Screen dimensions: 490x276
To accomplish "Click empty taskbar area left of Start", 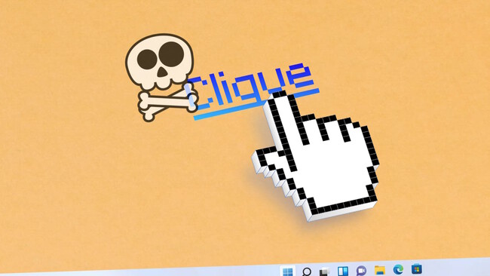I will 141,273.
